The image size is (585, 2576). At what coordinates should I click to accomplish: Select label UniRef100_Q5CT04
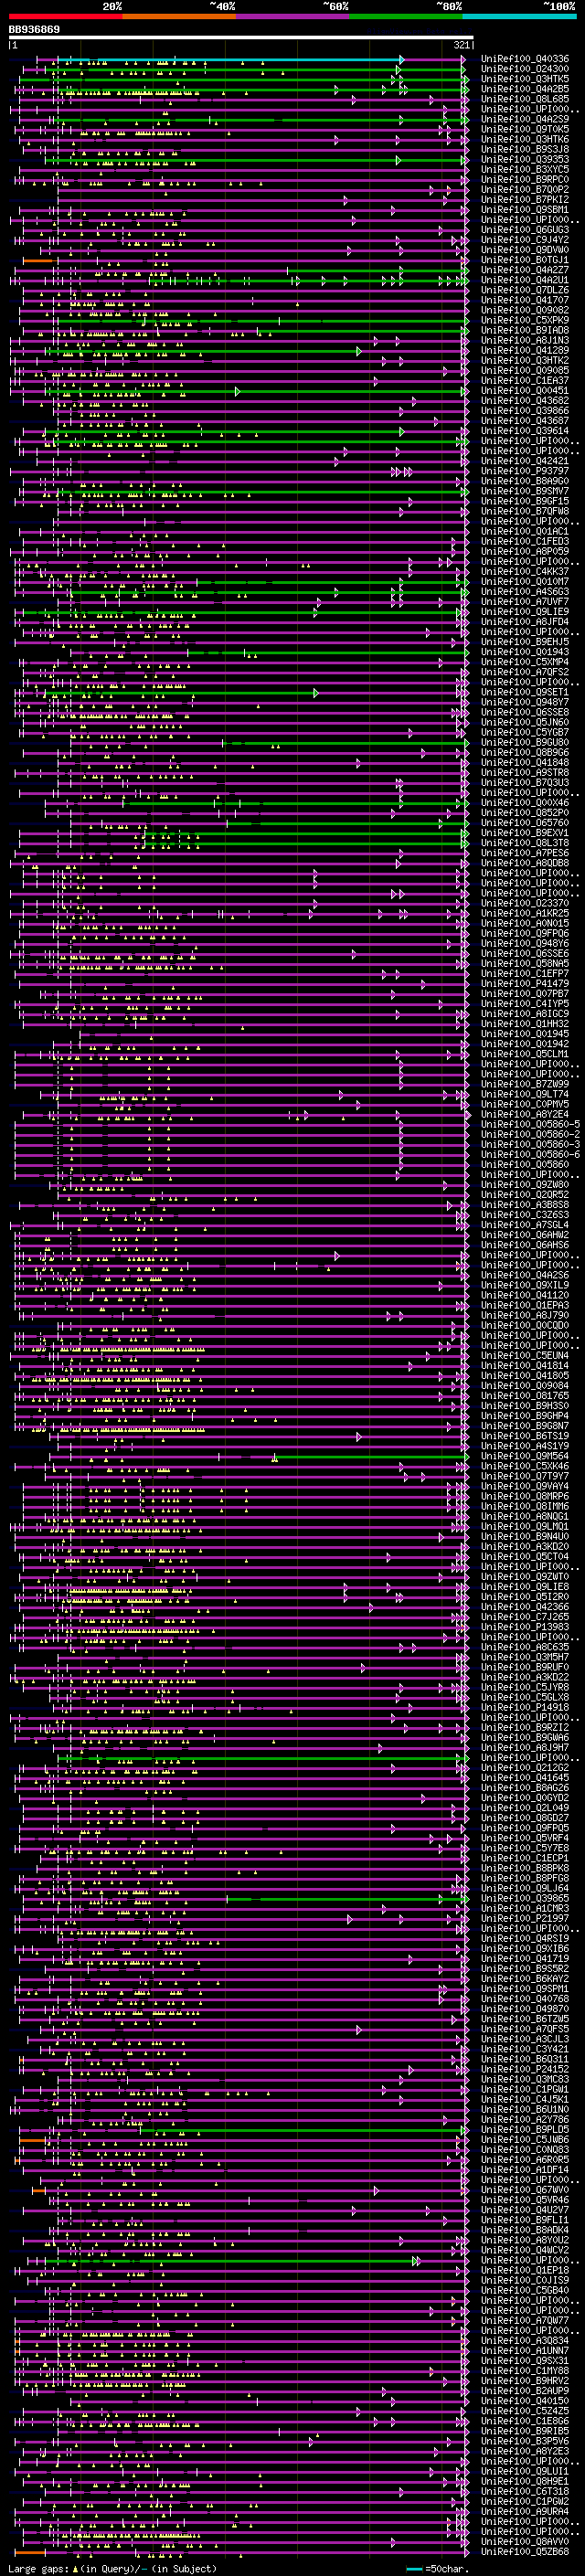click(x=524, y=1556)
